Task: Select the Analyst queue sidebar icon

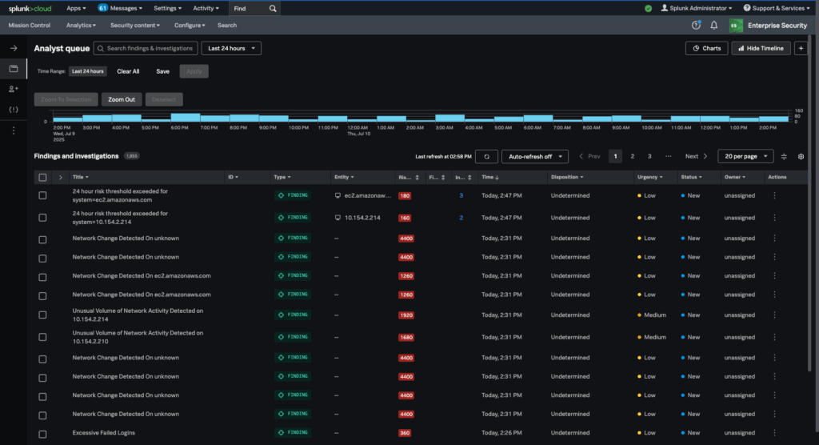Action: coord(14,69)
